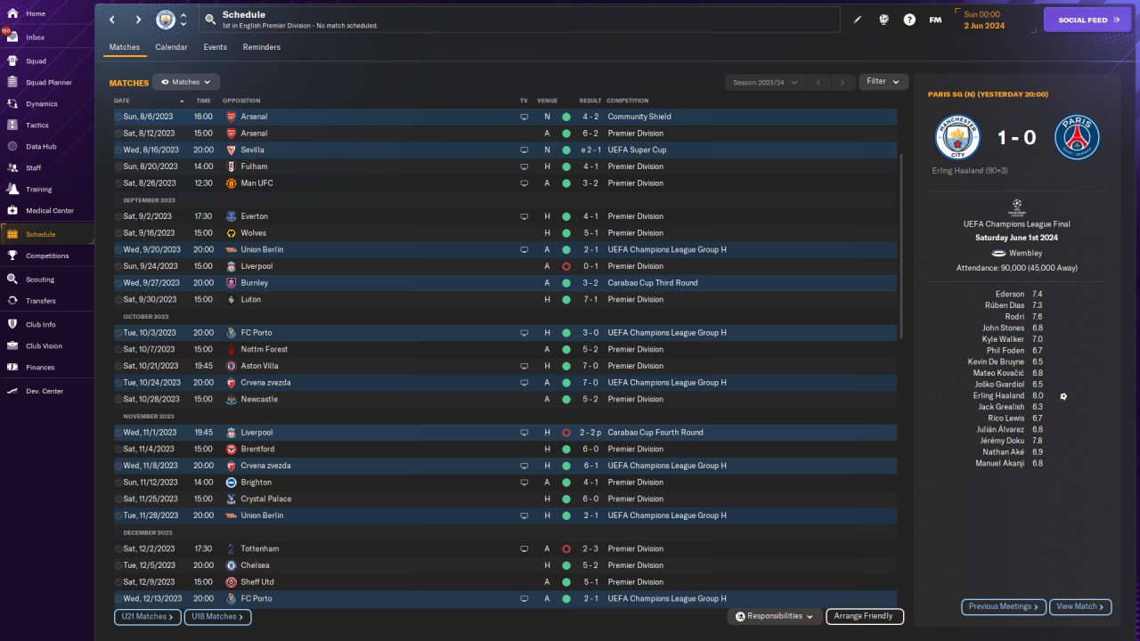Click the Carabao Cup Third Round competition
Screen dimensions: 1140x641
coord(653,283)
